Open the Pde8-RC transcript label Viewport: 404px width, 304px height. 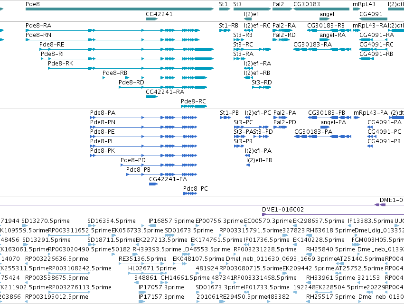click(194, 101)
